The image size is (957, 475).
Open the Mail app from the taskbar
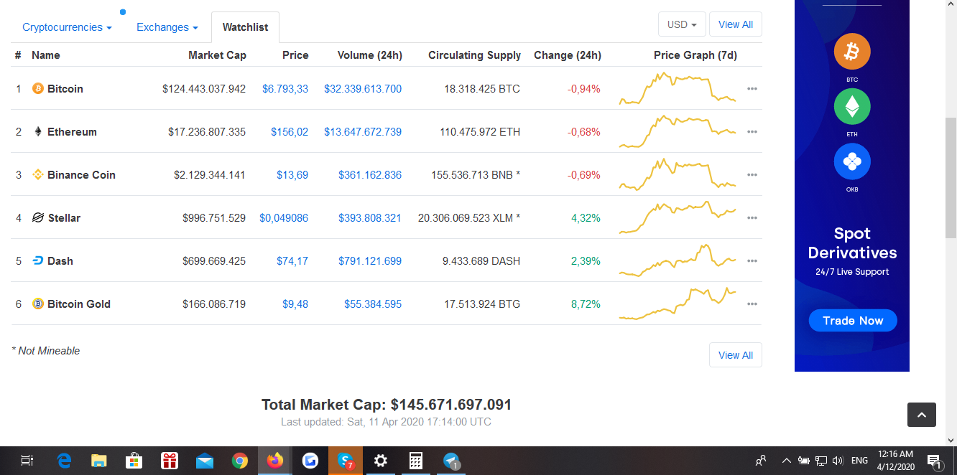[205, 461]
